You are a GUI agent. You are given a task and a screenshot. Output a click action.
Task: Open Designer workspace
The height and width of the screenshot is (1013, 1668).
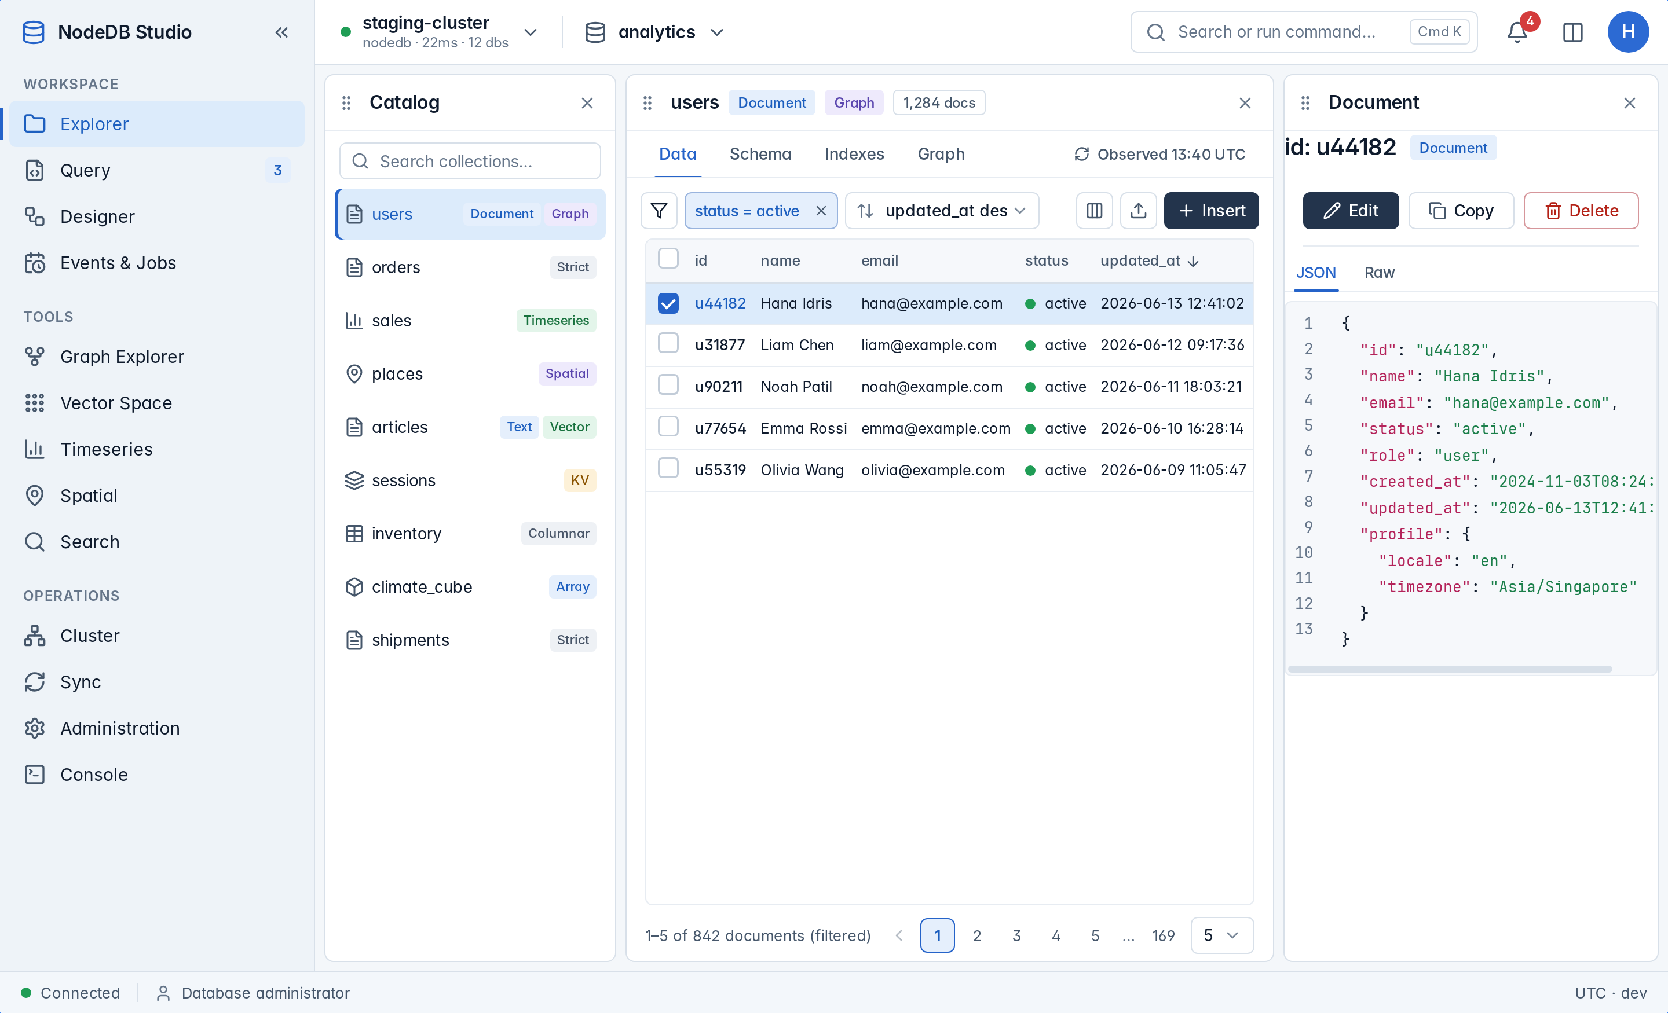156,216
